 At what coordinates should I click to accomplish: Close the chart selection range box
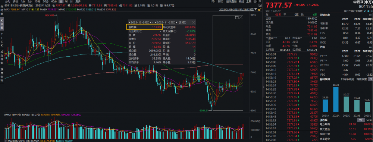pyautogui.click(x=241, y=18)
